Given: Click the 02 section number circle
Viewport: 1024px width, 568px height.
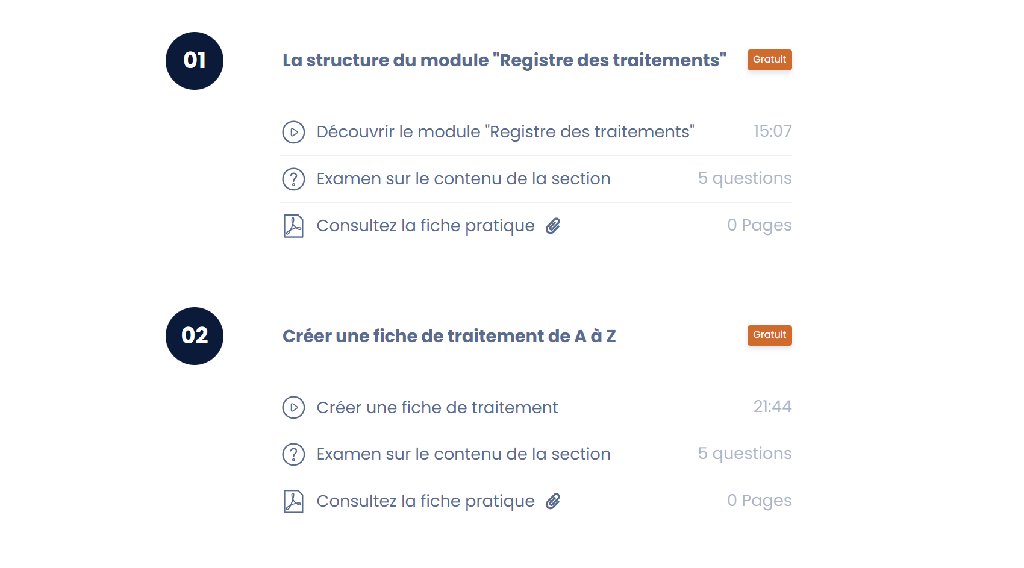Looking at the screenshot, I should click(195, 336).
